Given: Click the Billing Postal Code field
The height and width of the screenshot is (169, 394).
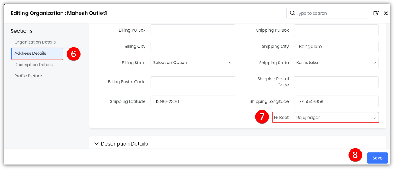Looking at the screenshot, I should coord(192,82).
